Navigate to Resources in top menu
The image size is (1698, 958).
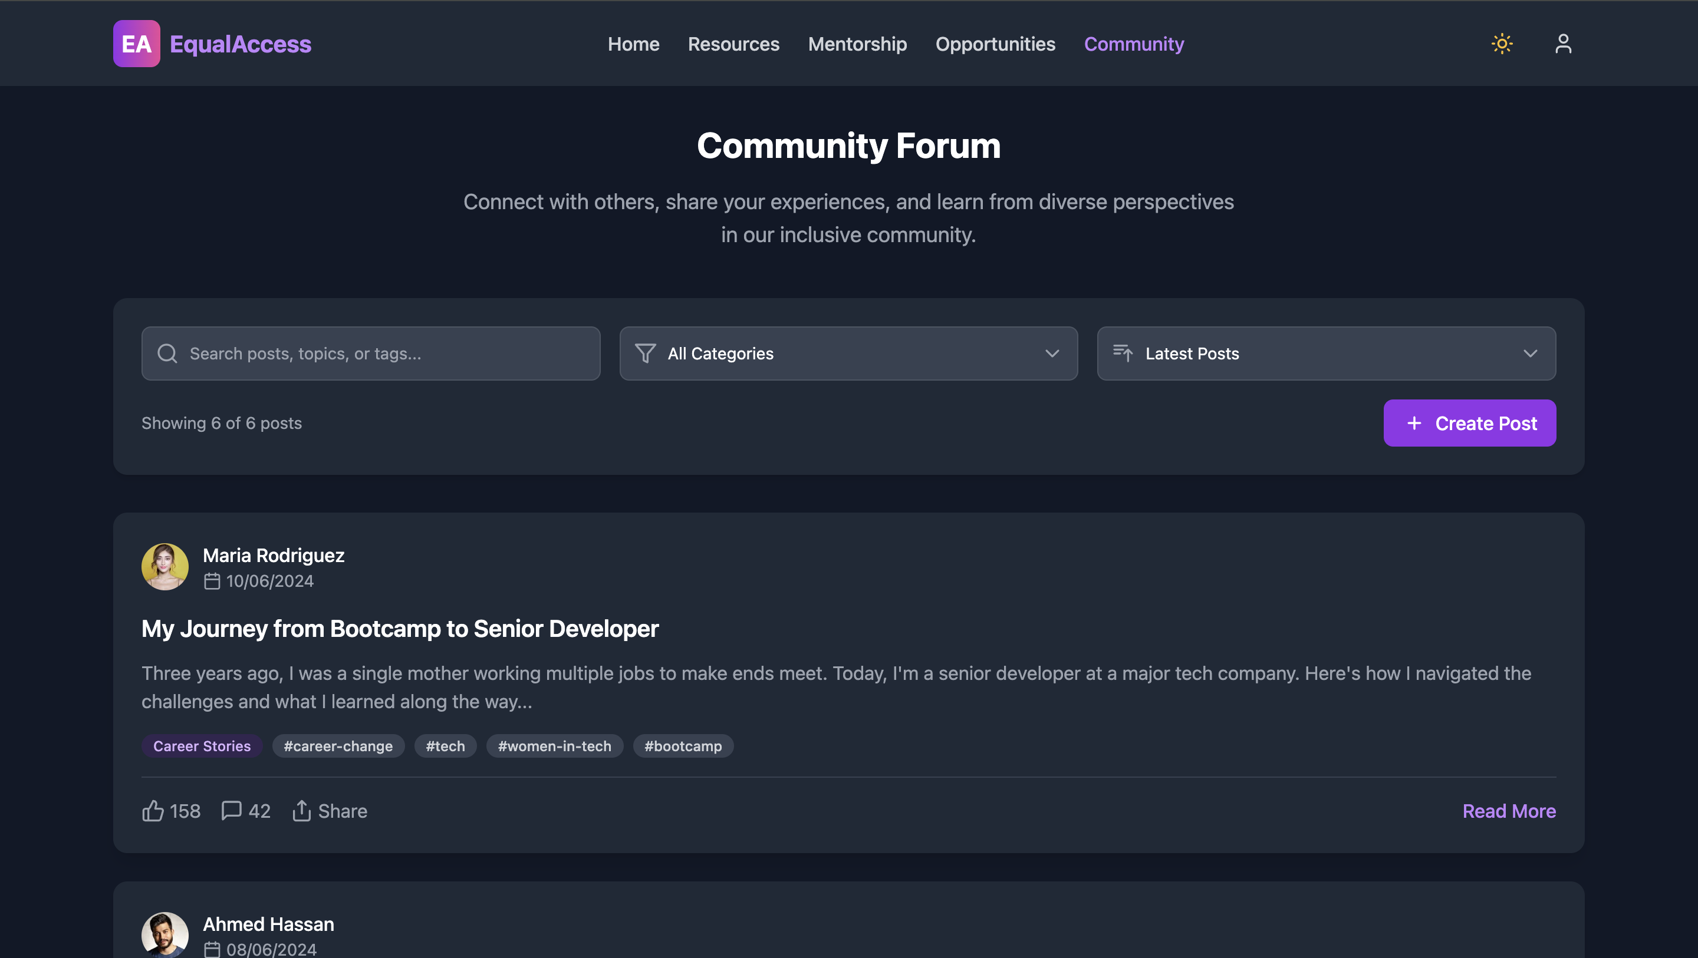tap(733, 44)
